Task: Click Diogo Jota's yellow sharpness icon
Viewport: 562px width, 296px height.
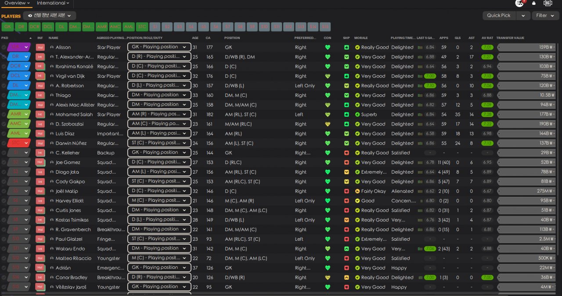Action: point(346,172)
